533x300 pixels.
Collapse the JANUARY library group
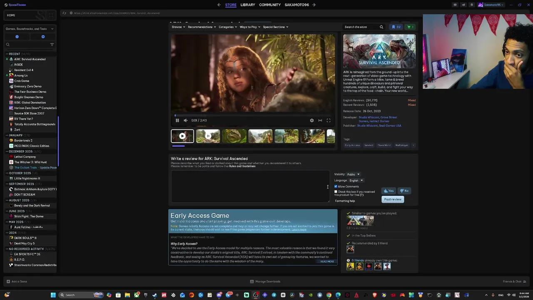pos(7,135)
